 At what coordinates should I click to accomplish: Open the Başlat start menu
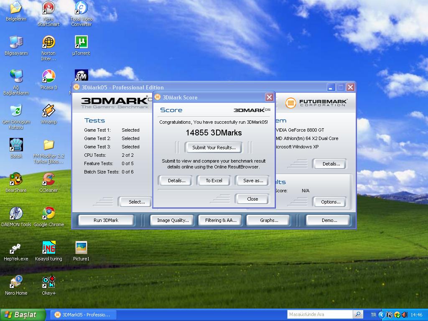23,315
